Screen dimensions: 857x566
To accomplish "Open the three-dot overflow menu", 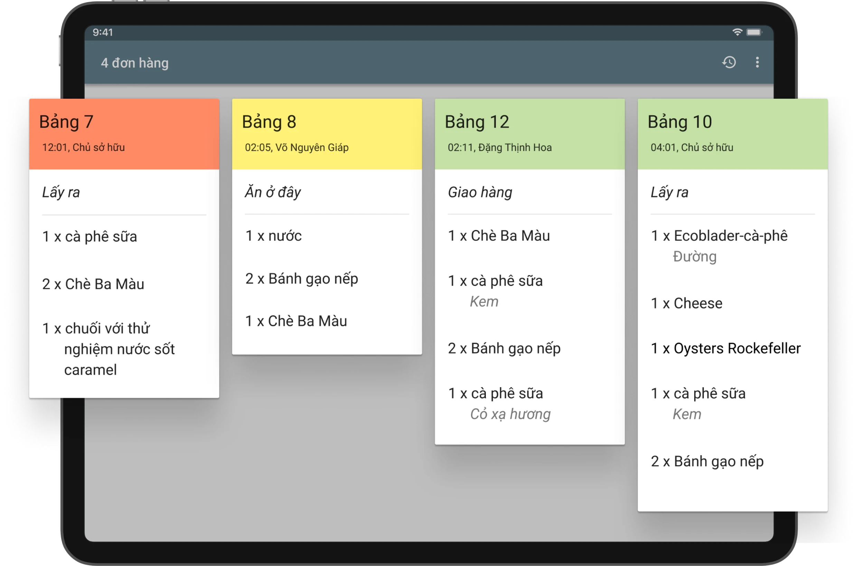I will click(x=757, y=63).
